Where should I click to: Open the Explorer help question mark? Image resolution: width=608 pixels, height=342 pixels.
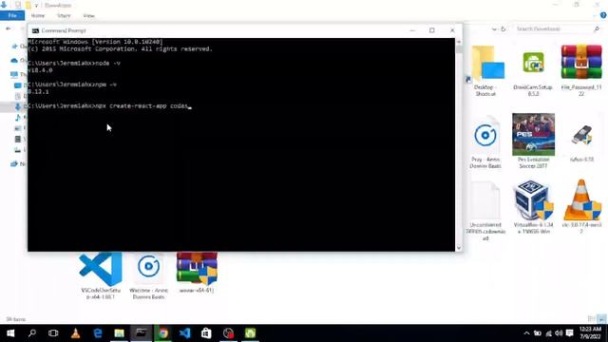tap(603, 15)
